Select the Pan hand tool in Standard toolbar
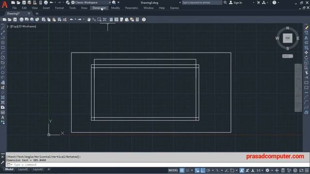The width and height of the screenshot is (310, 174). click(x=89, y=19)
